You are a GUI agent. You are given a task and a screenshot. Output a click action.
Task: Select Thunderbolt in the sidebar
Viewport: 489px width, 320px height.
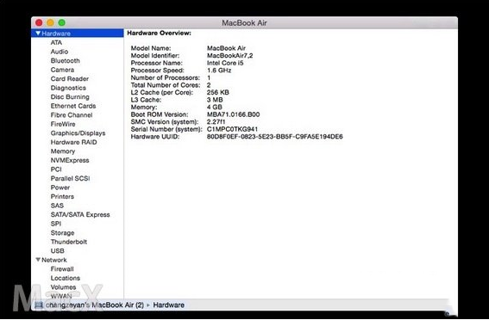pyautogui.click(x=69, y=242)
